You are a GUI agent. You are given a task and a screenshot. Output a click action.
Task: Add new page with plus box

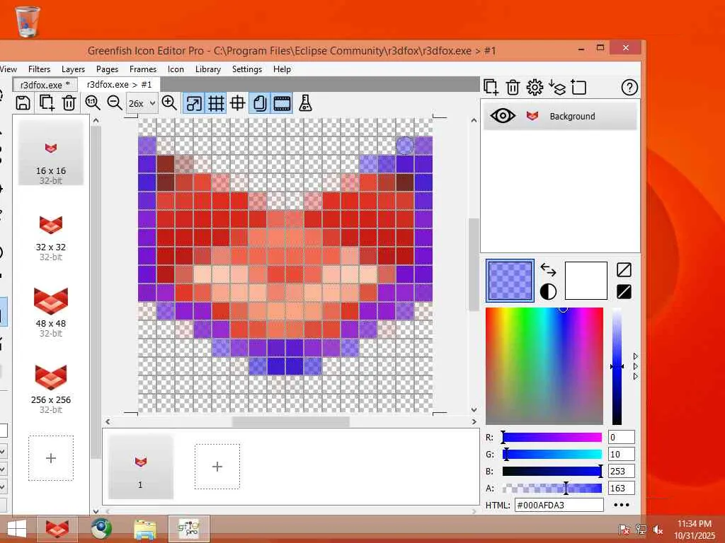click(x=51, y=458)
